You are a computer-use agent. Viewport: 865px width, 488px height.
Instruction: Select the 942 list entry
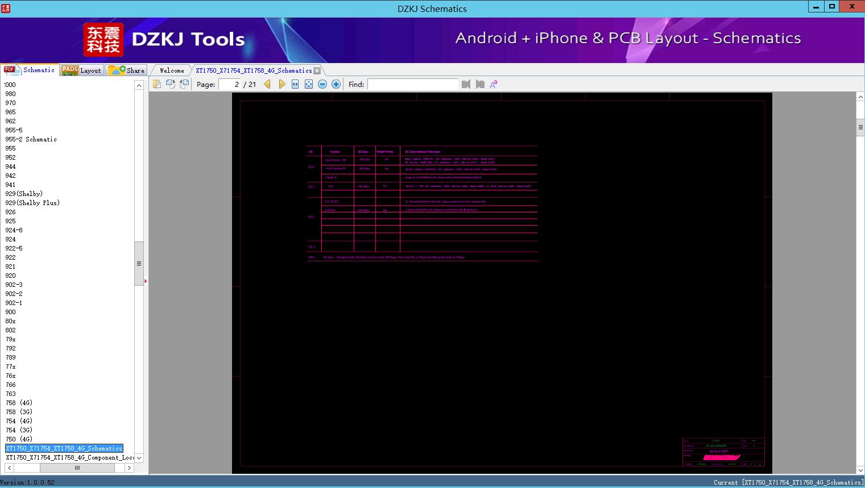[x=11, y=176]
